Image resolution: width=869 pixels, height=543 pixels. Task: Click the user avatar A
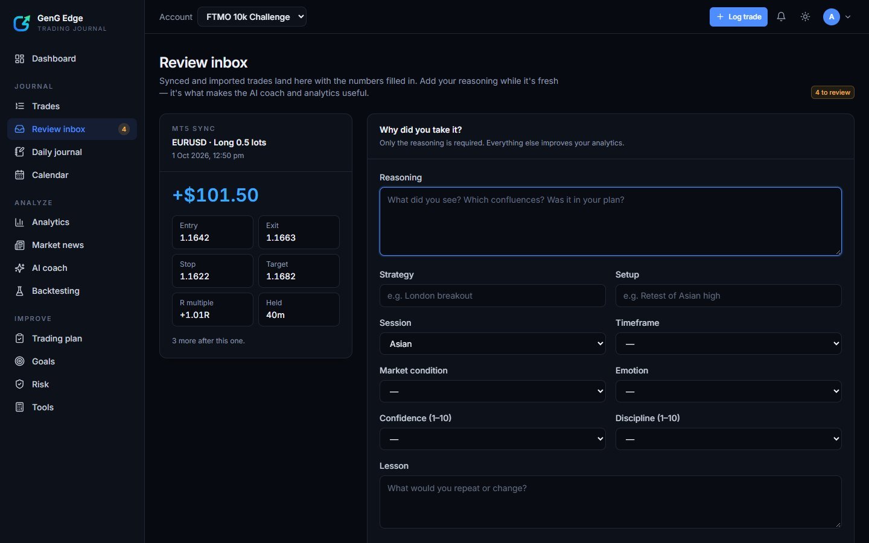point(832,17)
